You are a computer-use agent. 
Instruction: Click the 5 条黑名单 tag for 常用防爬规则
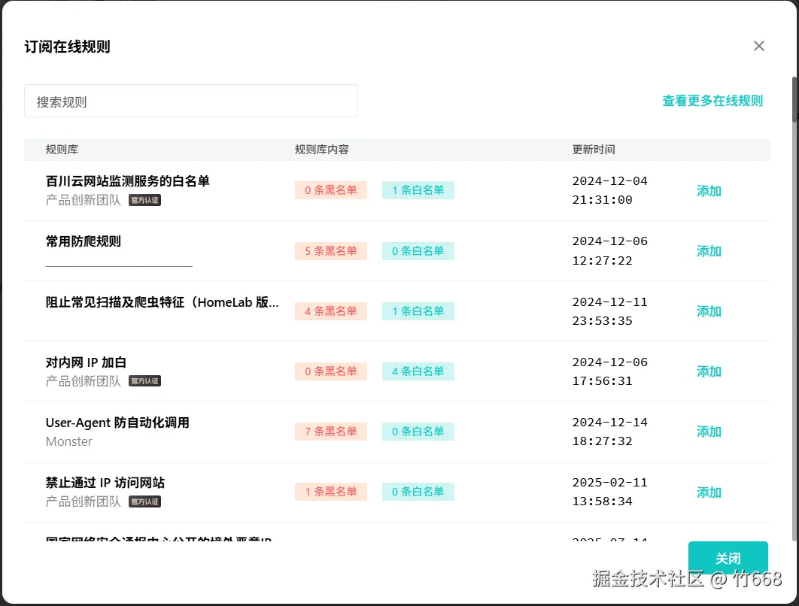tap(331, 250)
